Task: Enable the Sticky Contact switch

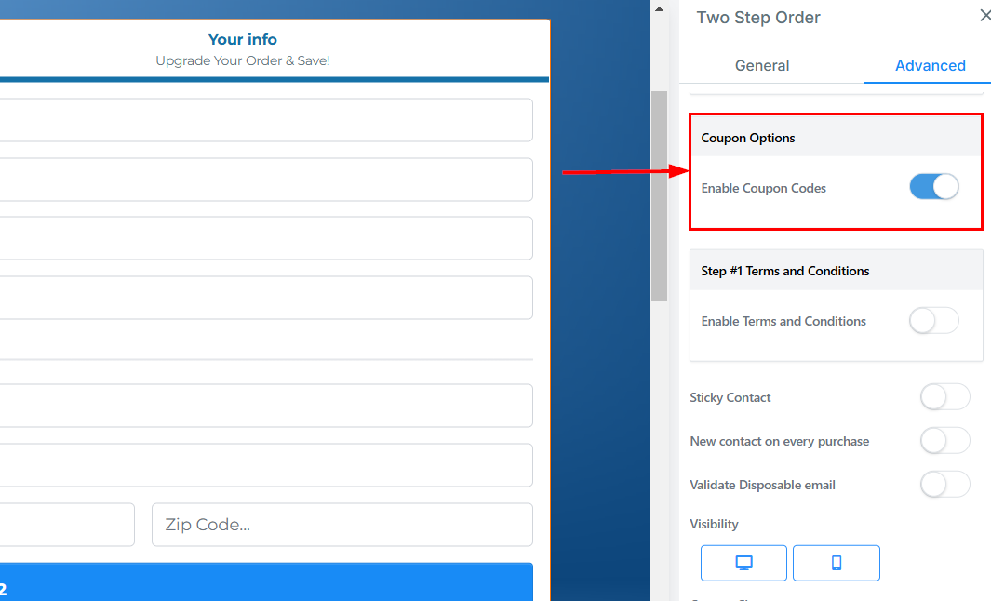Action: tap(944, 397)
